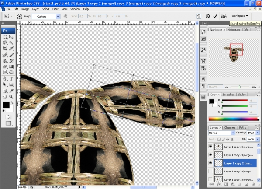Open the Color panel options menu

point(259,95)
